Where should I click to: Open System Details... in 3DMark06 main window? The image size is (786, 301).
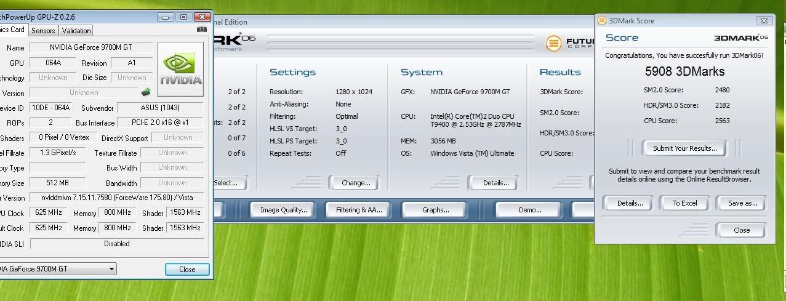(495, 183)
